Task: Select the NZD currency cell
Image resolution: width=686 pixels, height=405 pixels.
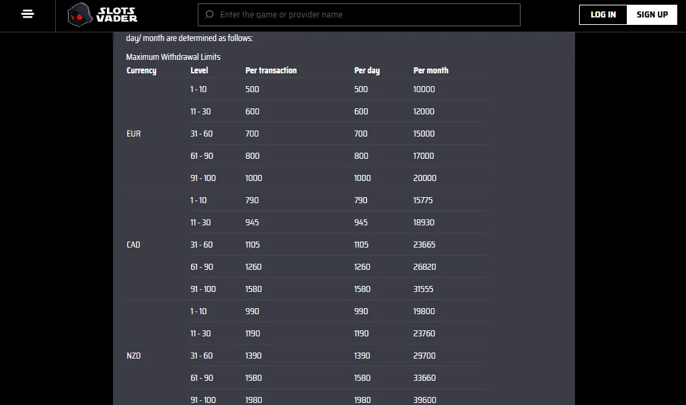Action: tap(133, 355)
